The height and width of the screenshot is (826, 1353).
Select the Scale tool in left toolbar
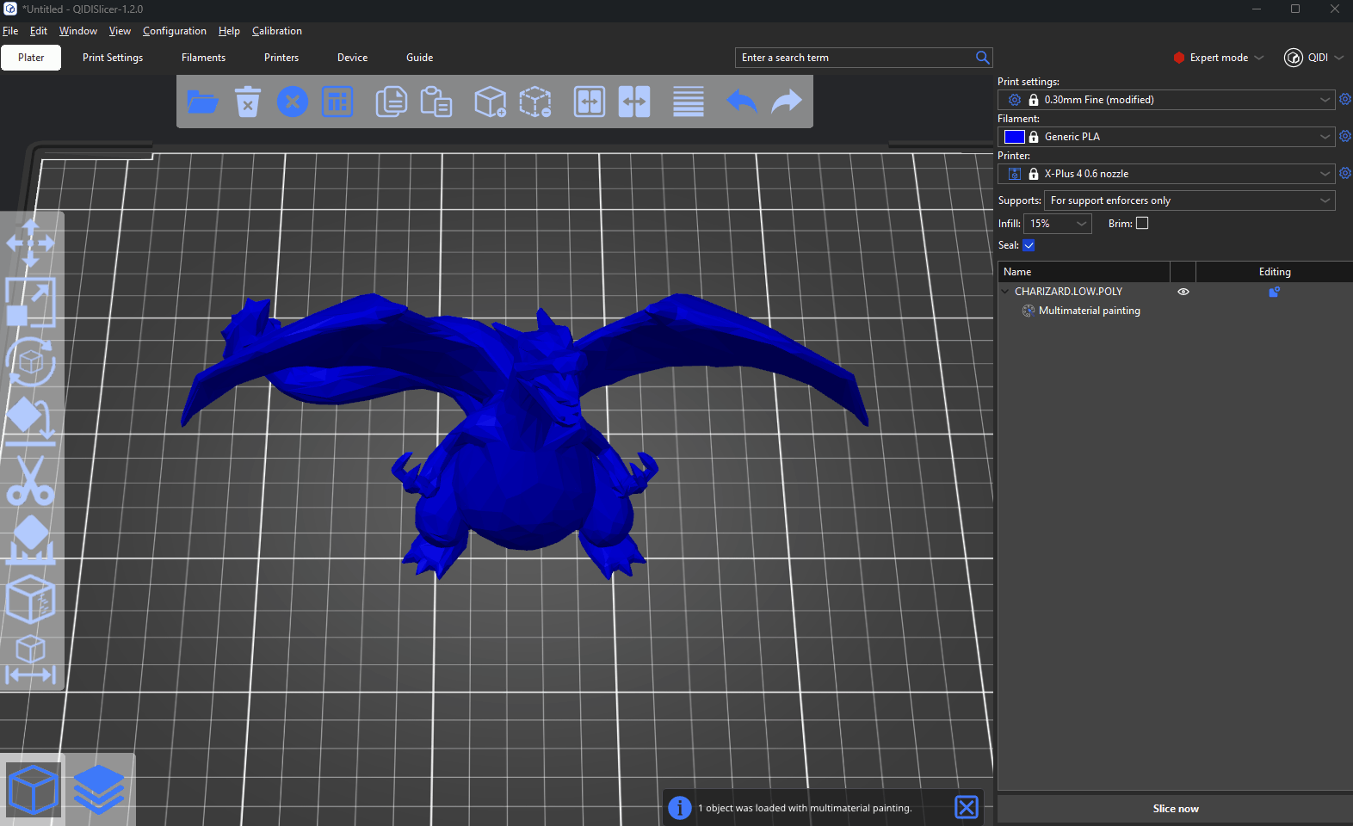pyautogui.click(x=31, y=302)
